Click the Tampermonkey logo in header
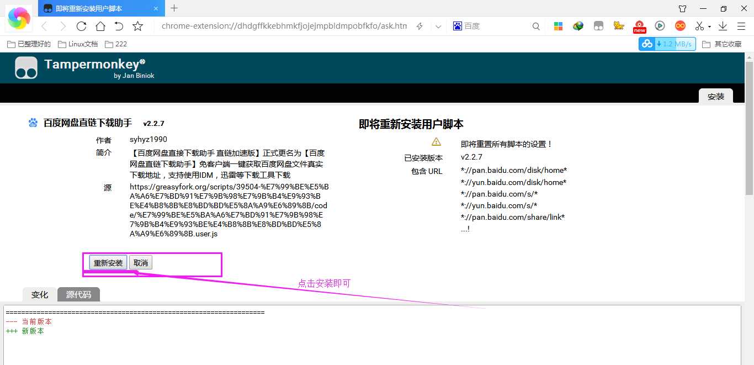 coord(26,68)
